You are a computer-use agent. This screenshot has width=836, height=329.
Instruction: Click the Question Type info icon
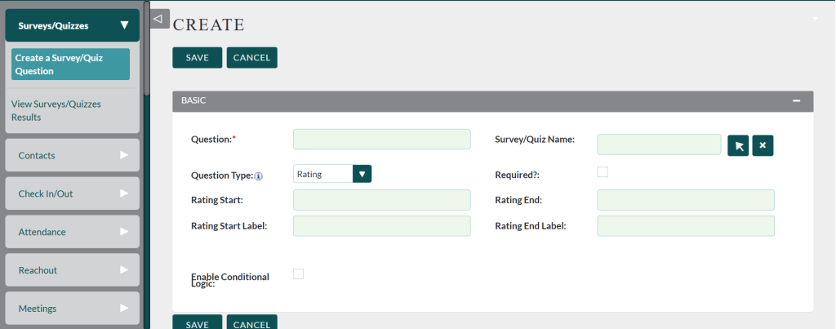[x=258, y=176]
